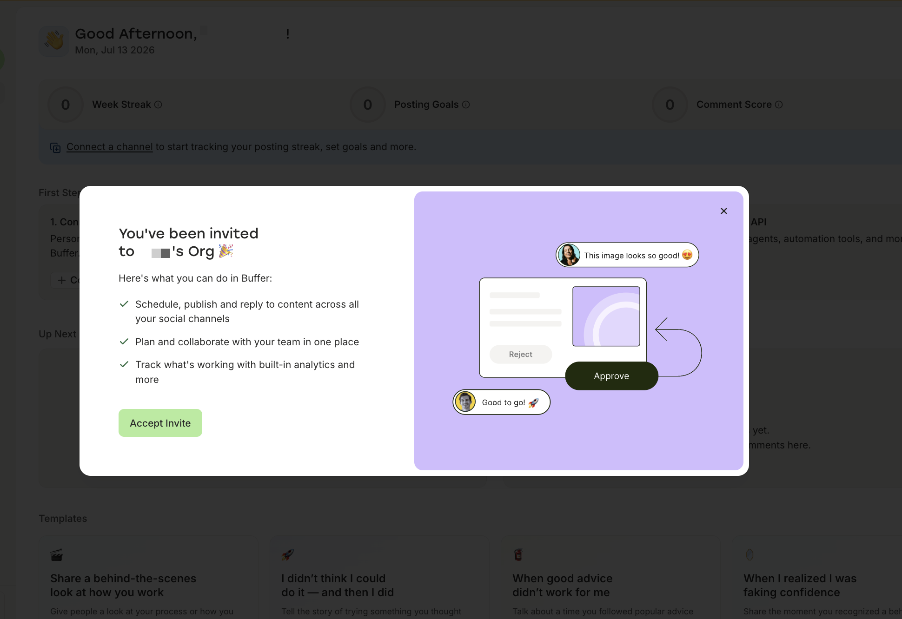Viewport: 902px width, 619px height.
Task: Click the "Good Afternoon" greeting heading
Action: point(136,34)
